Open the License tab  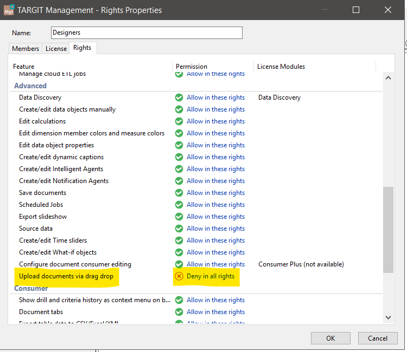pyautogui.click(x=56, y=49)
